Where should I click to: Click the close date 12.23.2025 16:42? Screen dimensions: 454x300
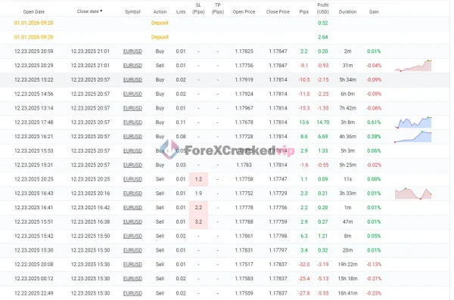tap(90, 208)
